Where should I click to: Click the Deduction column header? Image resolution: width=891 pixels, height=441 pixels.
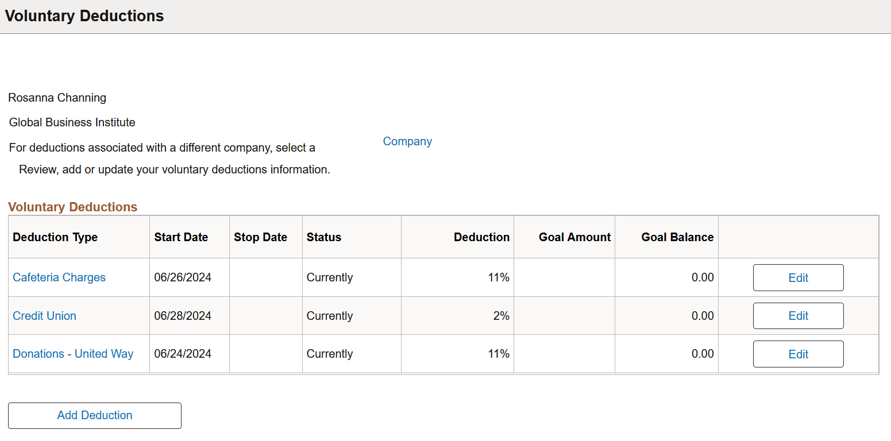[x=481, y=237]
